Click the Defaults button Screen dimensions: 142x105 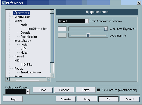click(x=66, y=99)
